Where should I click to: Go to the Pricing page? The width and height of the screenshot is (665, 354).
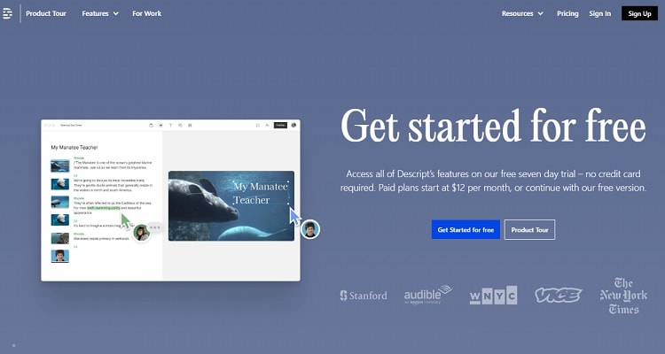coord(567,13)
